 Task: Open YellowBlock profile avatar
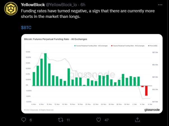pos(11,9)
